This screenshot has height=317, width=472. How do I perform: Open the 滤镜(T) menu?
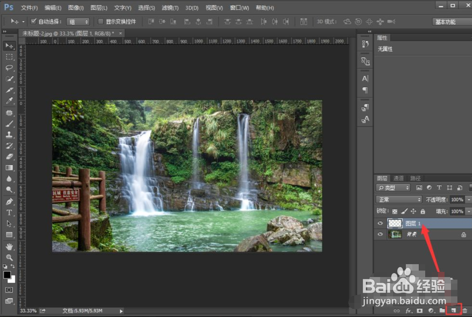tap(170, 8)
